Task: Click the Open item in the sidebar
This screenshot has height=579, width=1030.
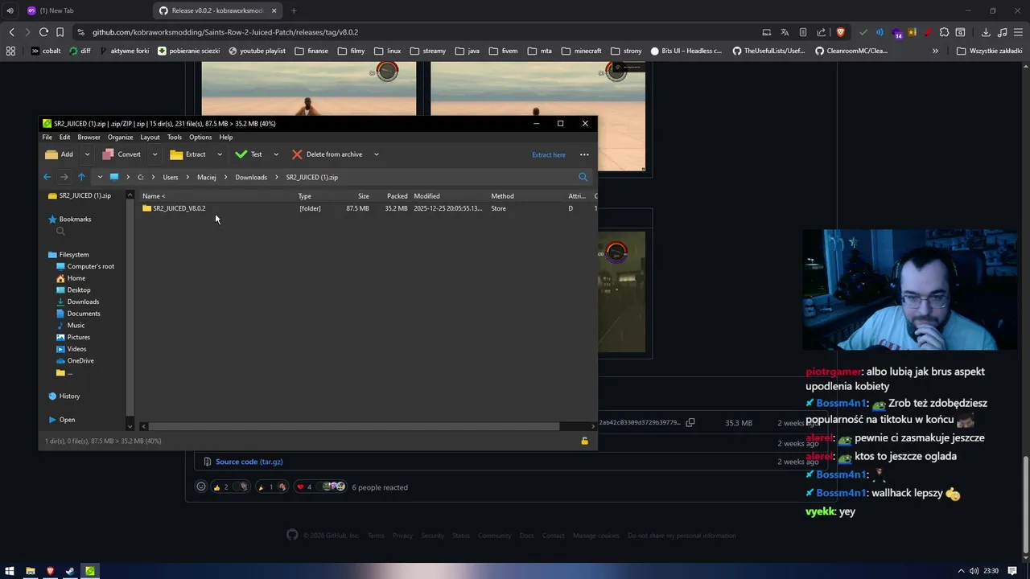Action: pyautogui.click(x=61, y=420)
